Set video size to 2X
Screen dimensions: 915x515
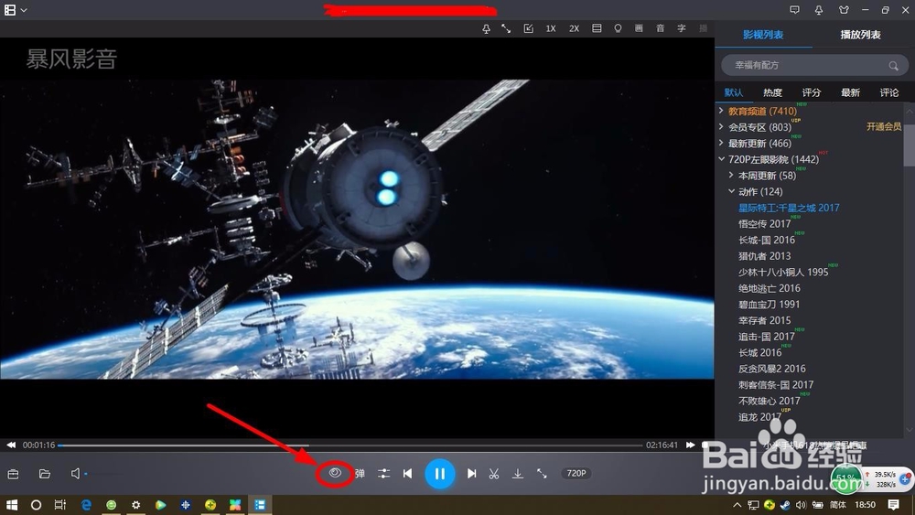click(x=575, y=28)
